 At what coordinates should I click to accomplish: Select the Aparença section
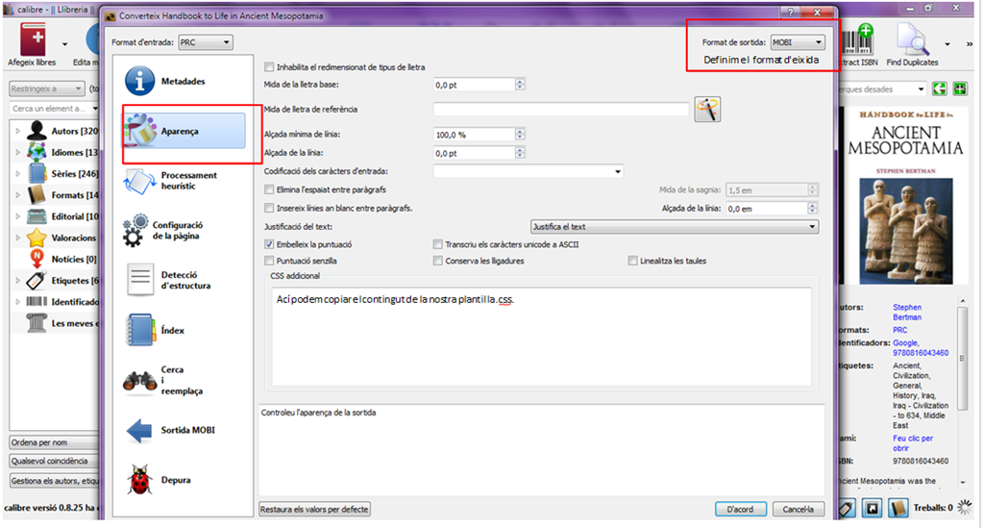click(x=184, y=131)
